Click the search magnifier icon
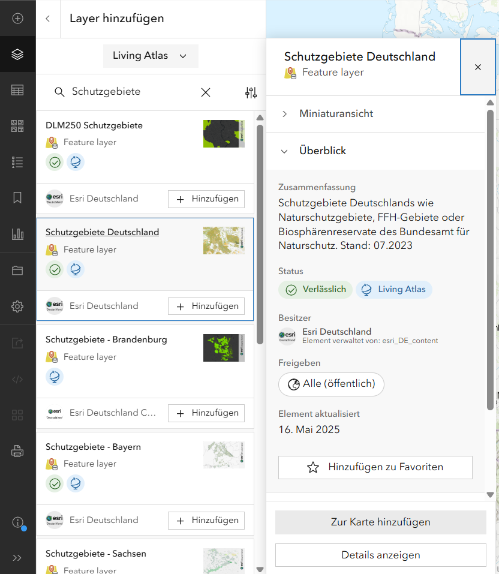This screenshot has height=574, width=499. click(59, 92)
